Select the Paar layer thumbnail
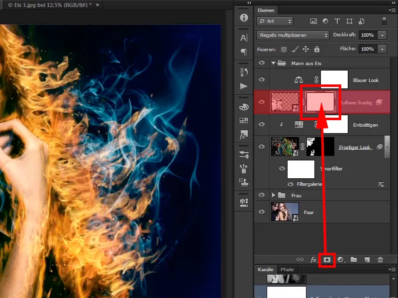 (285, 212)
